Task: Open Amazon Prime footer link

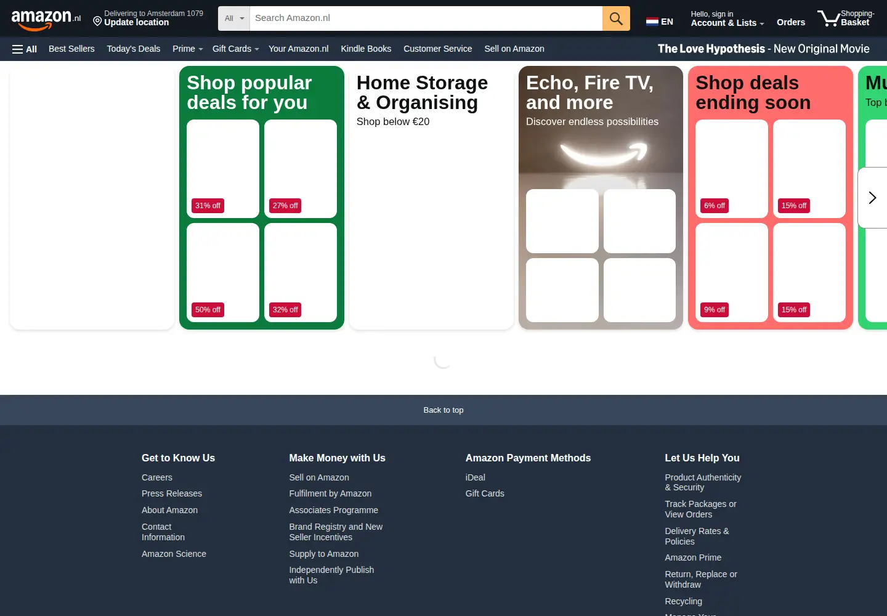Action: [693, 557]
